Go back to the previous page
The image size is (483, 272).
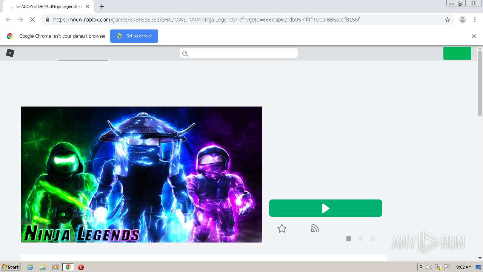coord(8,20)
